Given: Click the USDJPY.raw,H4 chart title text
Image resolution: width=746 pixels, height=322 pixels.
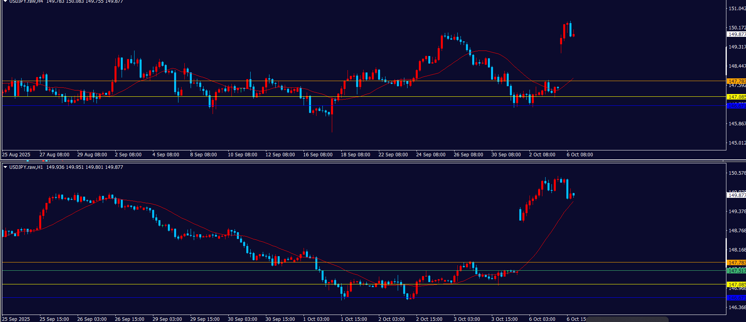Looking at the screenshot, I should click(x=26, y=2).
